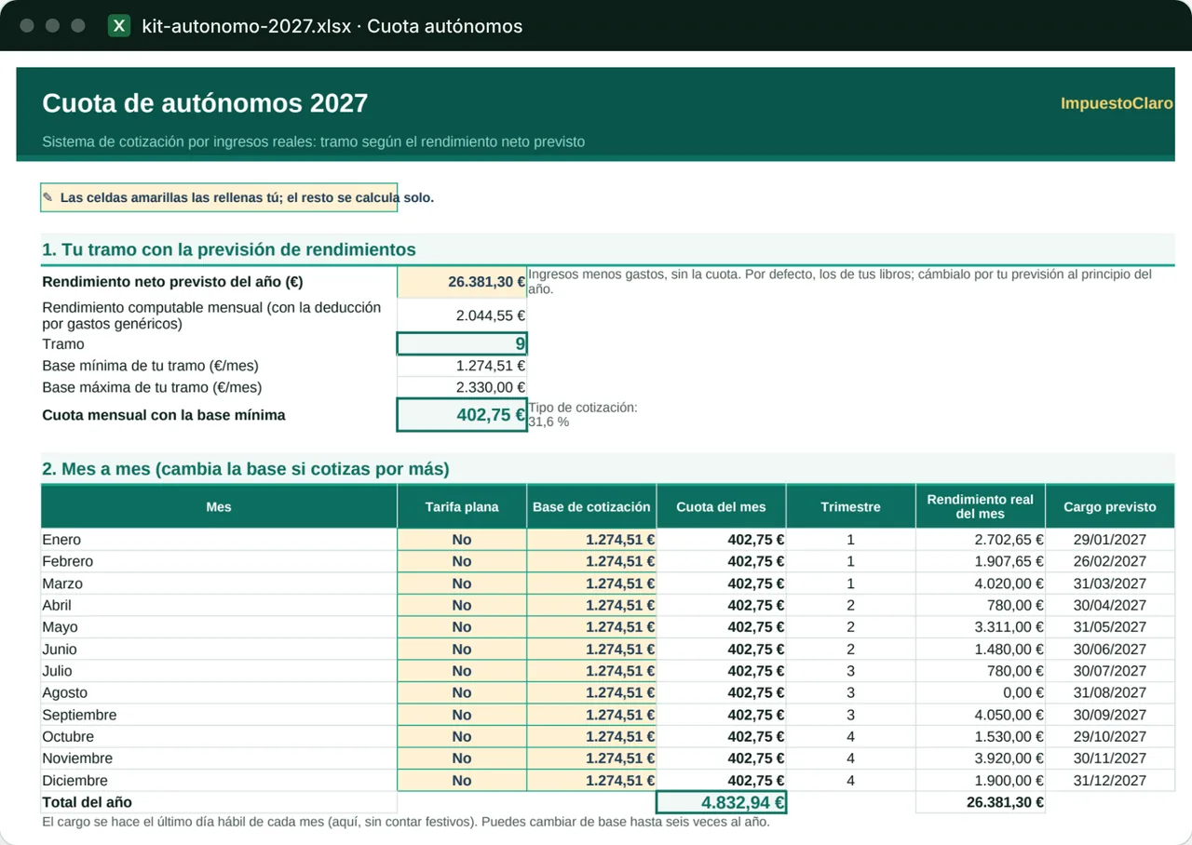Click the Cuota de autónomos 2027 title
Viewport: 1192px width, 845px height.
tap(205, 103)
